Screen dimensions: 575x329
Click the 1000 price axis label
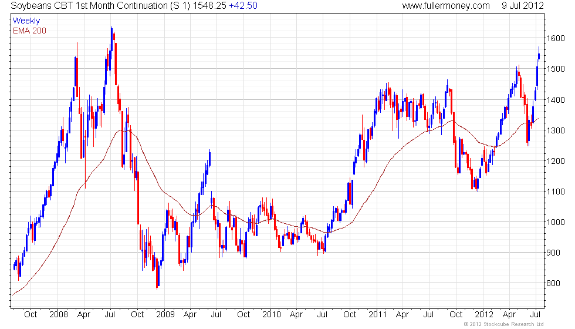556,222
